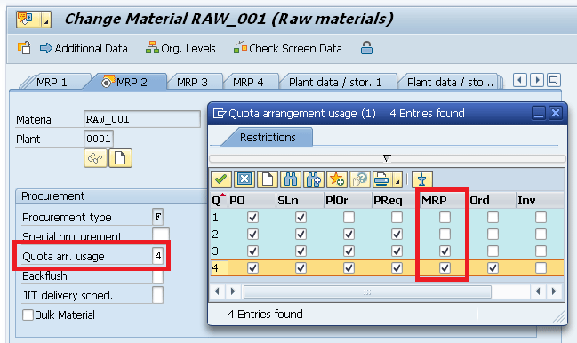Open the Plant data / stor. 1 tab
The height and width of the screenshot is (343, 577).
[x=335, y=82]
